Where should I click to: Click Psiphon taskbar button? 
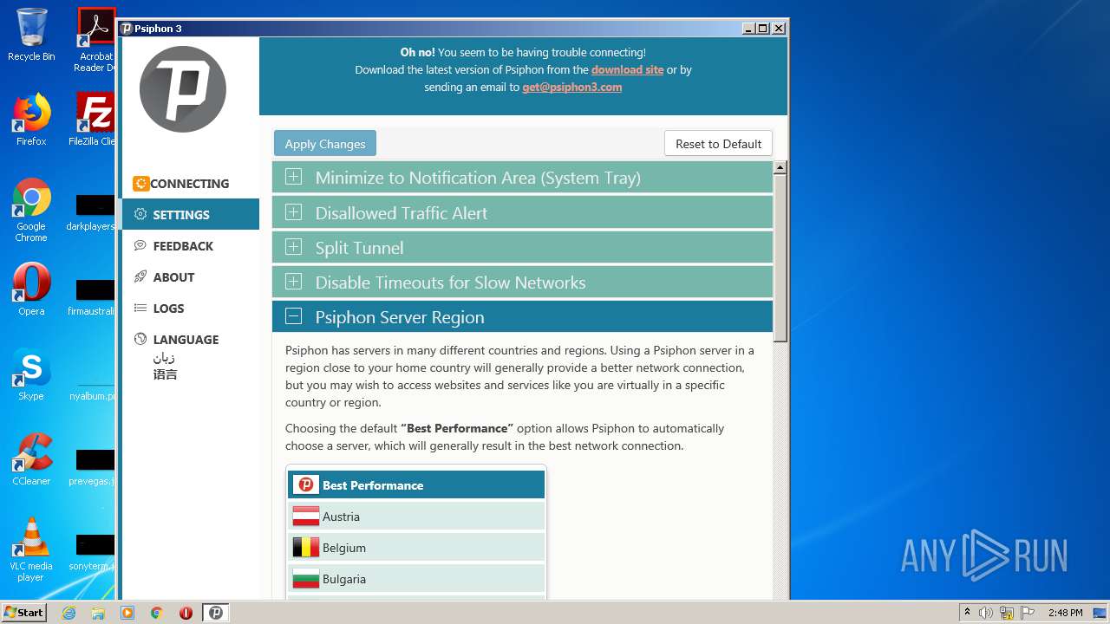click(x=216, y=613)
